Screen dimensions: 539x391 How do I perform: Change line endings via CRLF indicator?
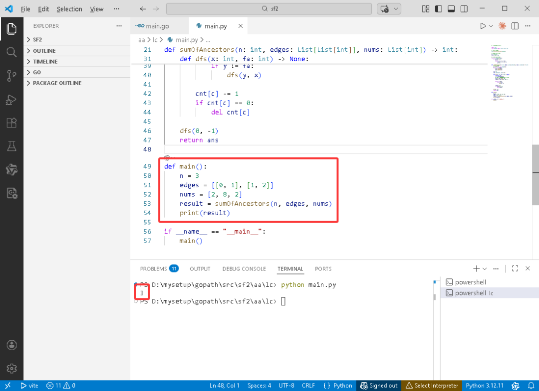[308, 386]
